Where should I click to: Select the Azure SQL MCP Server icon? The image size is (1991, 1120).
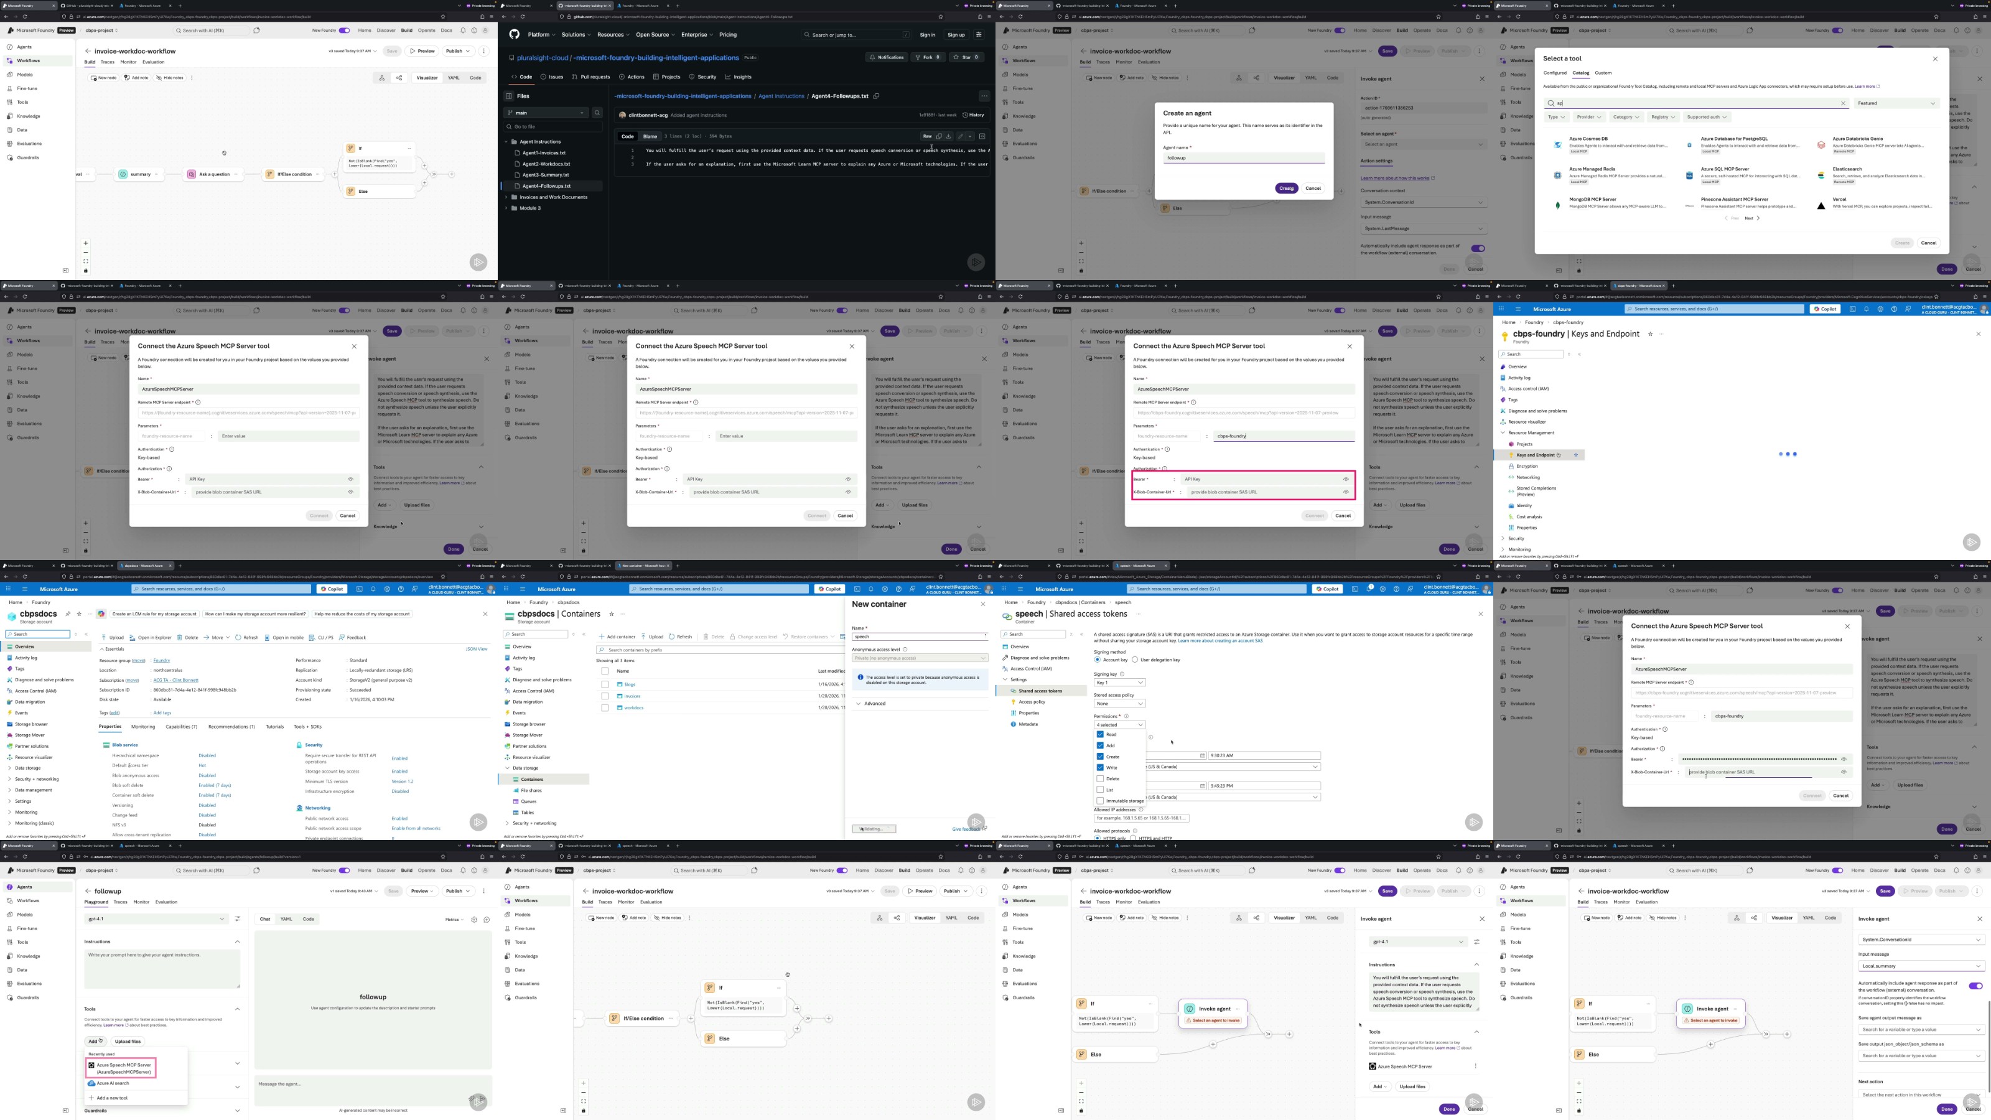pos(1690,175)
